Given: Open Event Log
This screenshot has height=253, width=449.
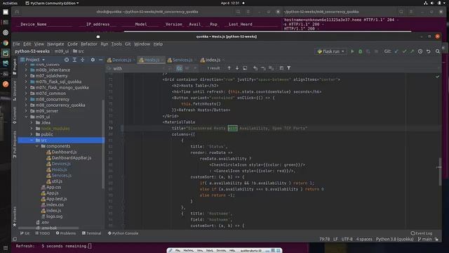Looking at the screenshot, I should click(422, 233).
